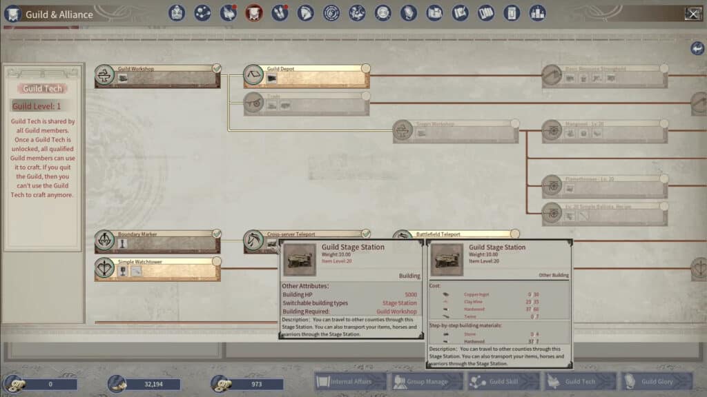The image size is (707, 397).
Task: Click Guild Stage Station image in cost tooltip
Action: click(447, 260)
